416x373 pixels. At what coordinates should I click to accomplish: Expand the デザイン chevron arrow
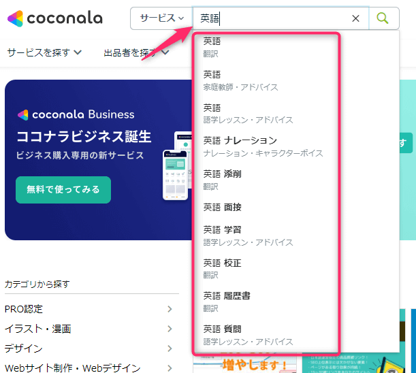[170, 348]
